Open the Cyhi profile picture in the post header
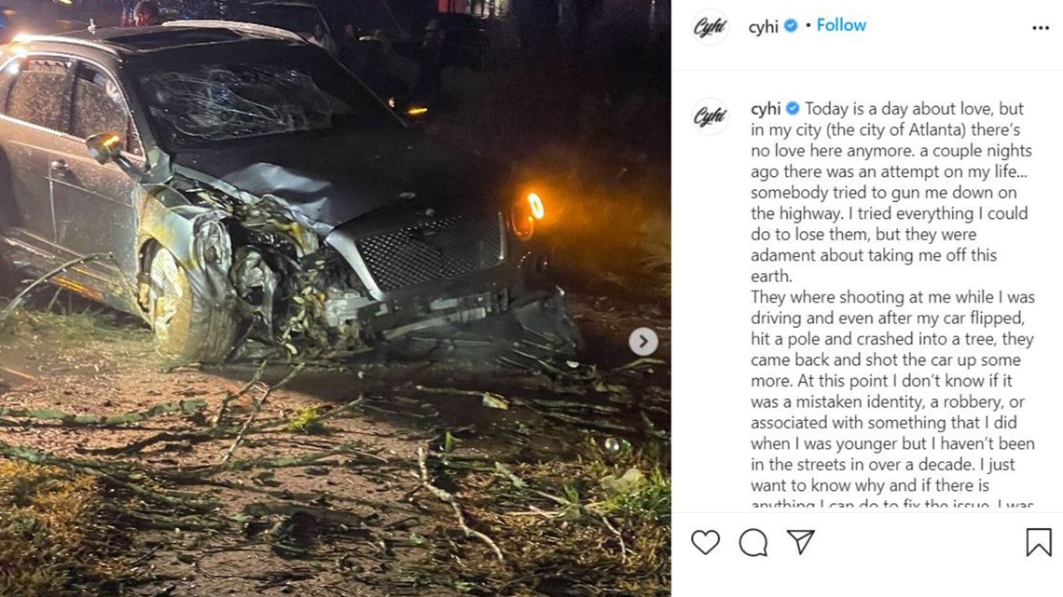Screen dimensions: 1063x597 coord(710,27)
